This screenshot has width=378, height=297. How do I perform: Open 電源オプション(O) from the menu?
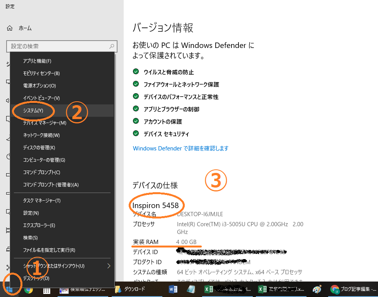(x=62, y=85)
